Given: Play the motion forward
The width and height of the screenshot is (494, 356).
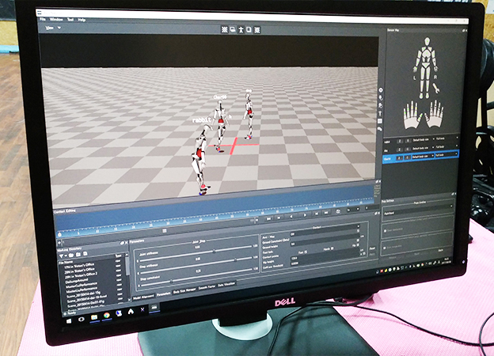Looking at the screenshot, I should pyautogui.click(x=305, y=215).
